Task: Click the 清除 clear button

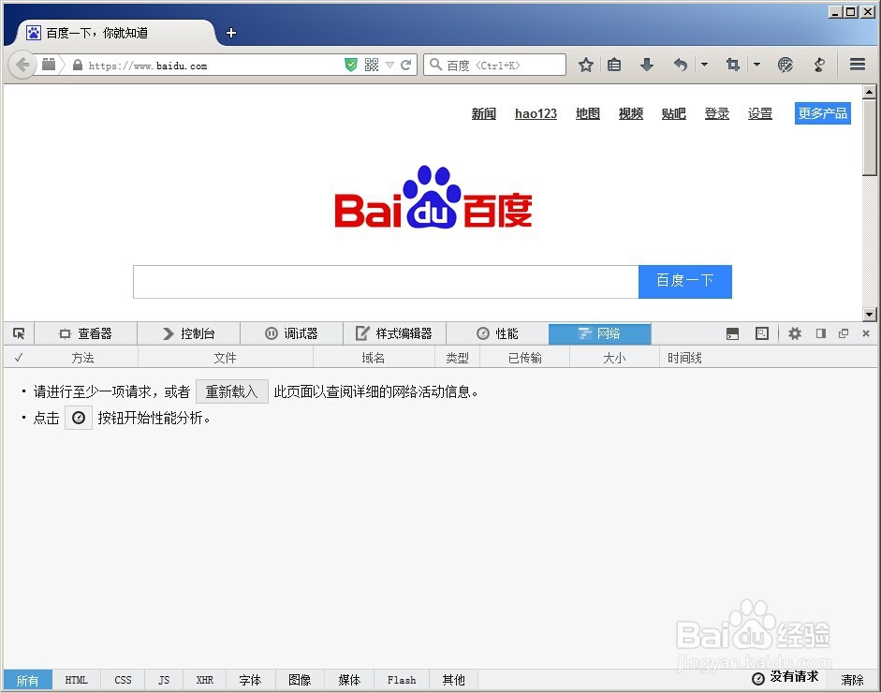Action: (x=852, y=681)
